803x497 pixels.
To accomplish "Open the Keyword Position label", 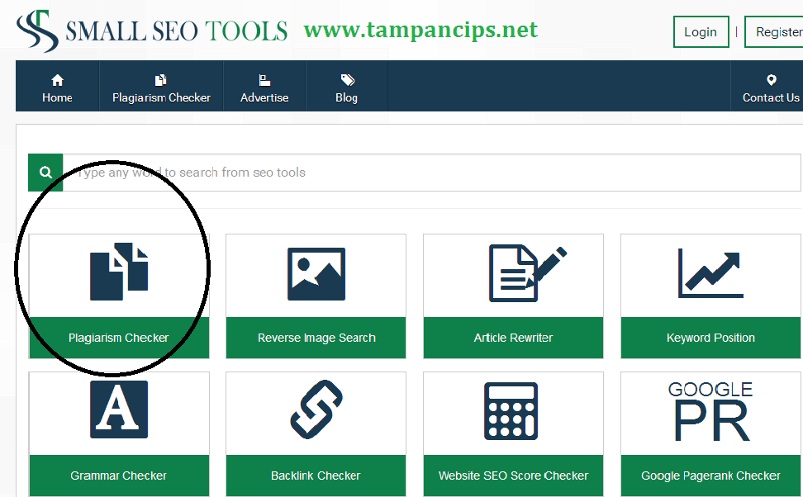I will tap(710, 338).
